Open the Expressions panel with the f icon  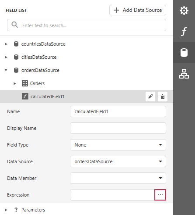click(x=184, y=32)
